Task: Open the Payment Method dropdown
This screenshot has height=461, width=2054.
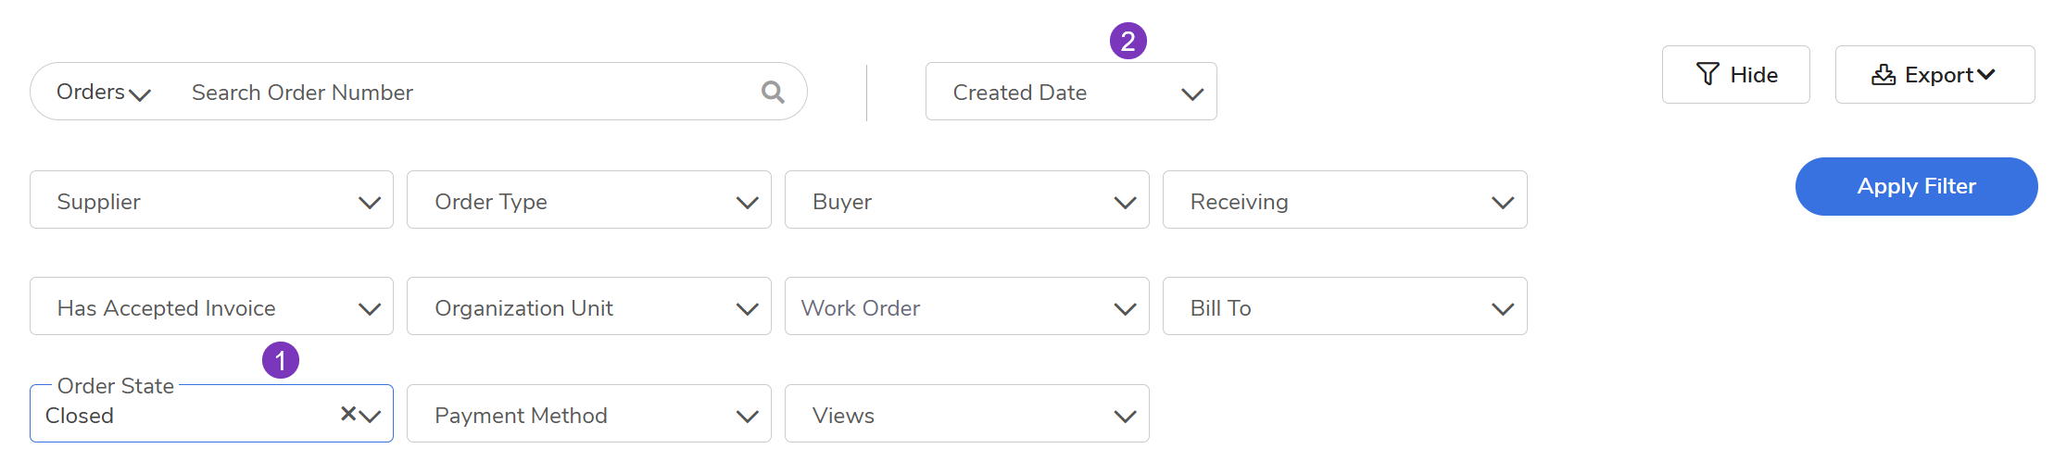Action: point(588,414)
